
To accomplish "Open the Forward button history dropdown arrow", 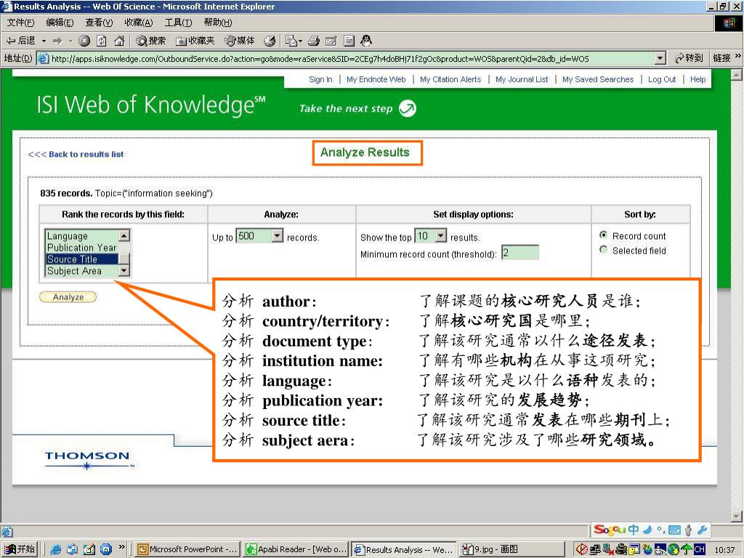I will pos(70,41).
